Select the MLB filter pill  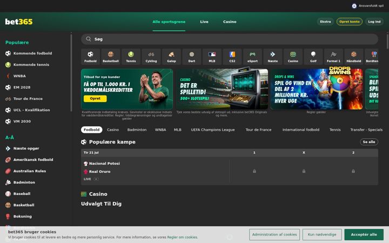point(178,130)
